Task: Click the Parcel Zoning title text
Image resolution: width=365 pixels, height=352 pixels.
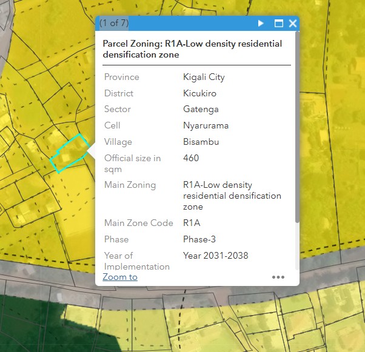Action: [192, 49]
